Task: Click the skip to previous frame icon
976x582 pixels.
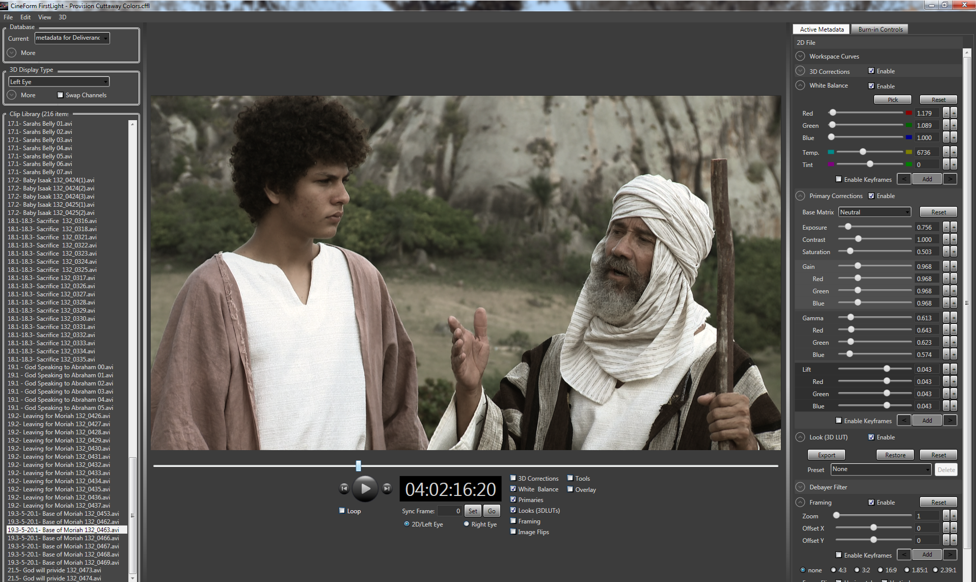Action: click(x=344, y=488)
